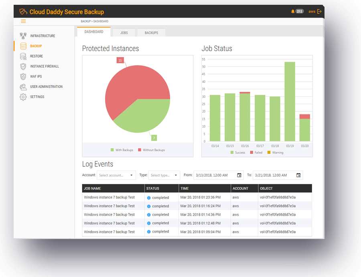The image size is (361, 277).
Task: Open Instance Firewall in the sidebar
Action: pos(45,66)
